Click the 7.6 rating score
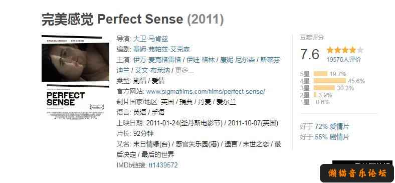The width and height of the screenshot is (395, 183). point(310,54)
